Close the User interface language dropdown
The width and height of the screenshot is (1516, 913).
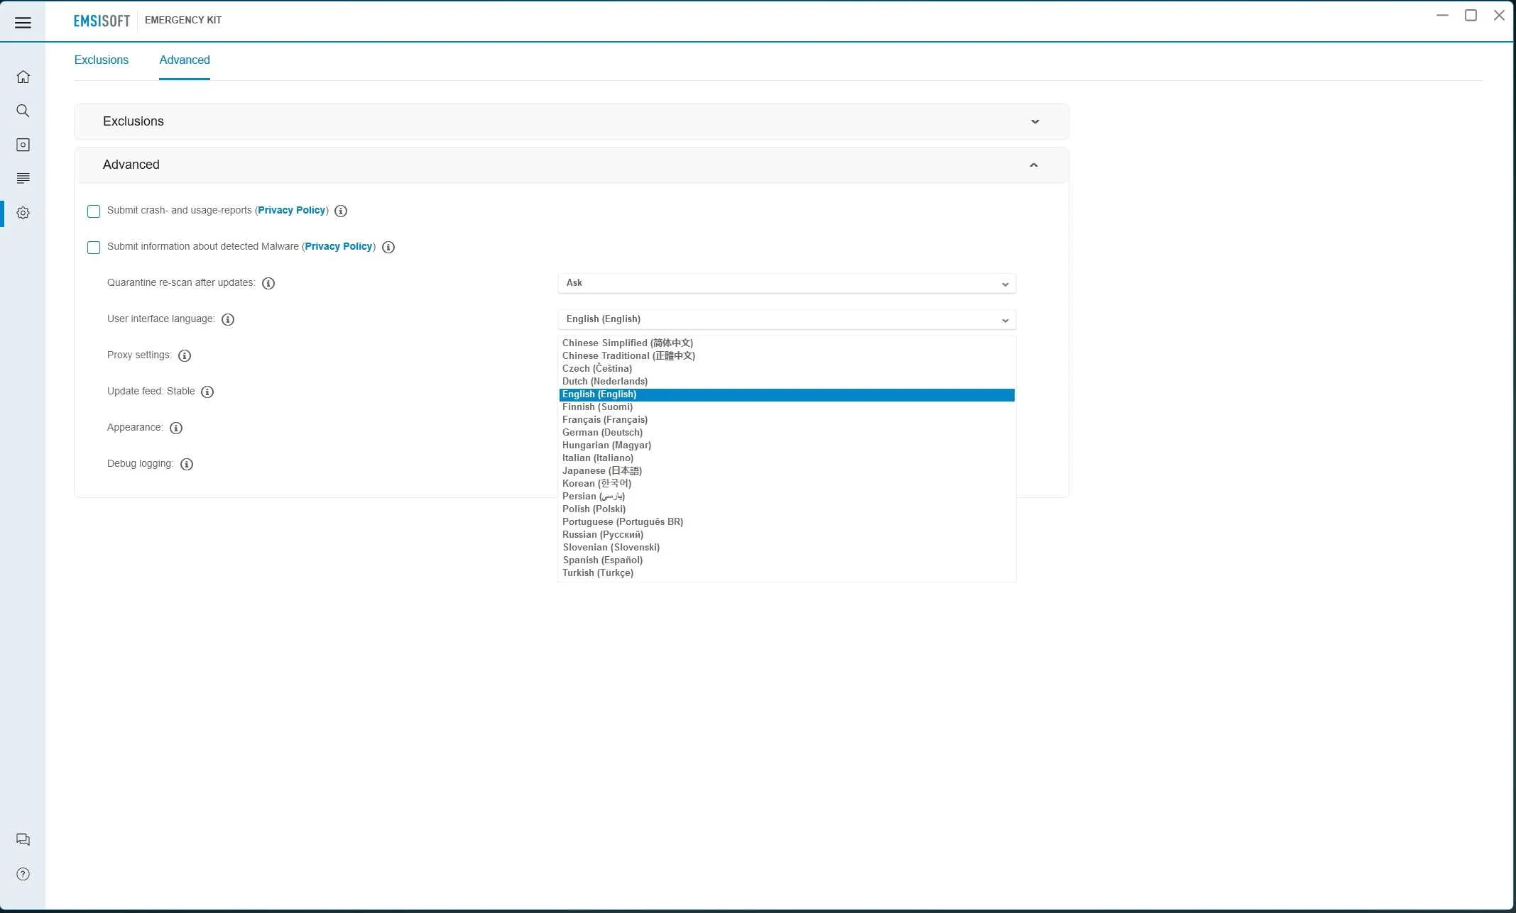coord(787,319)
